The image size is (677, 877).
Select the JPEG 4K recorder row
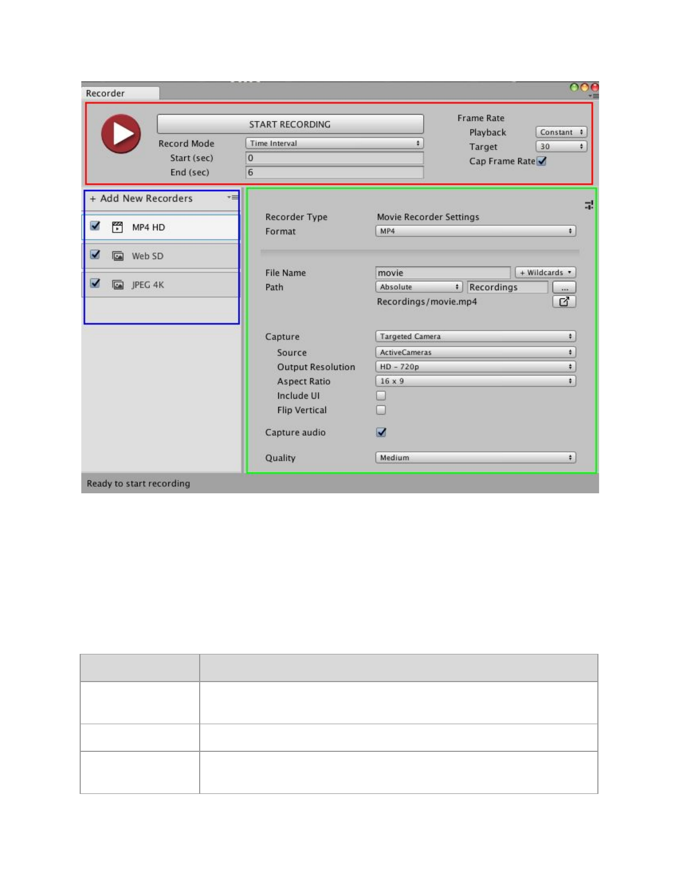click(x=162, y=285)
